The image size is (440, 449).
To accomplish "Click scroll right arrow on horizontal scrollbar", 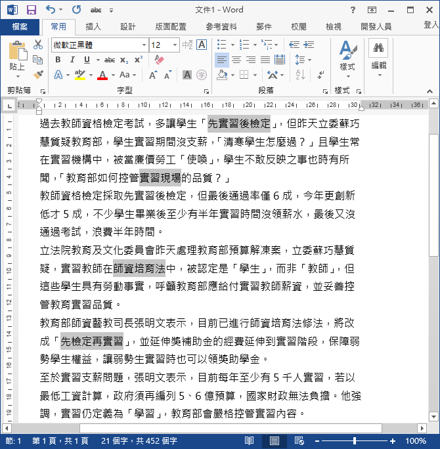I will [x=422, y=429].
